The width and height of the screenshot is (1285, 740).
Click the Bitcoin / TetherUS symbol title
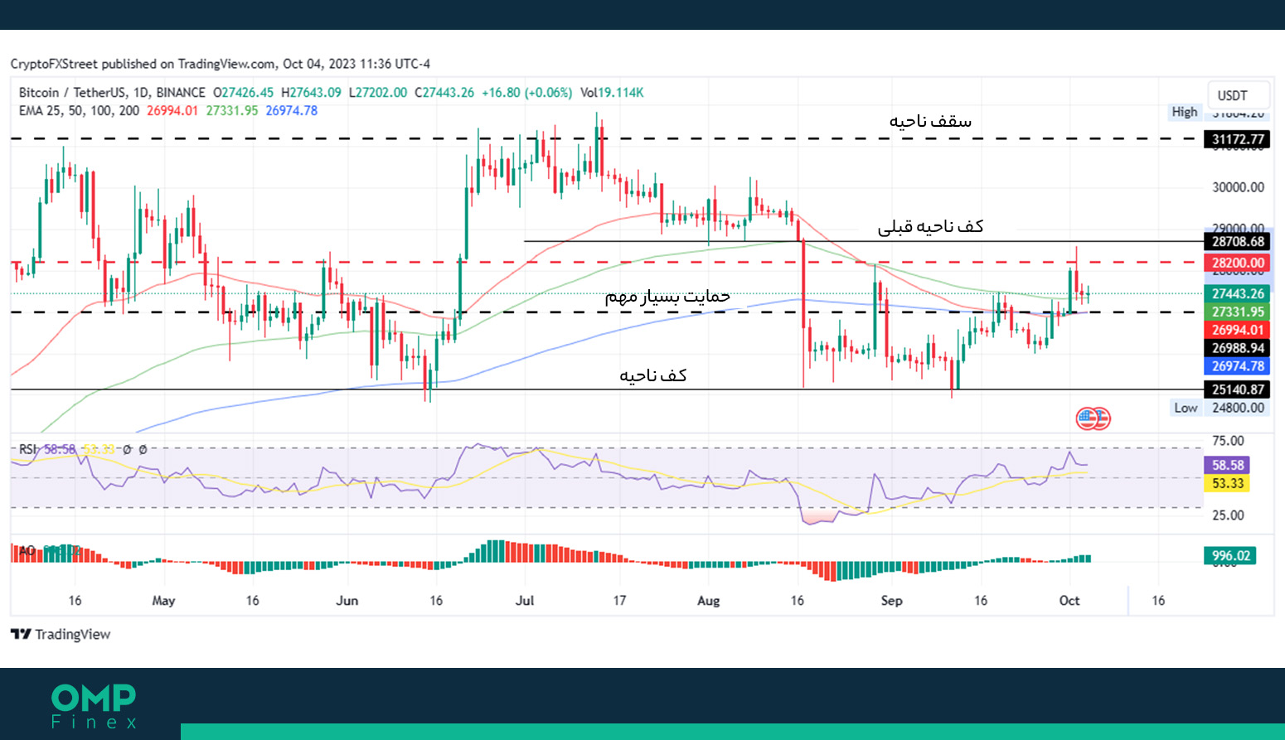pos(112,92)
